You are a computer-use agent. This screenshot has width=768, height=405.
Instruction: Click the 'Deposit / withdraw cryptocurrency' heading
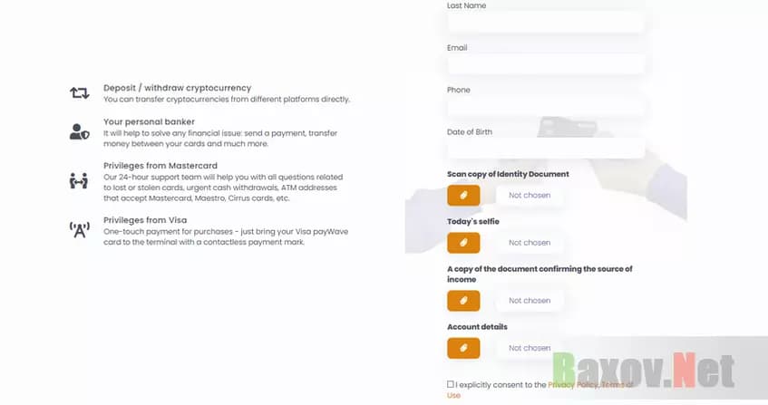tap(177, 88)
